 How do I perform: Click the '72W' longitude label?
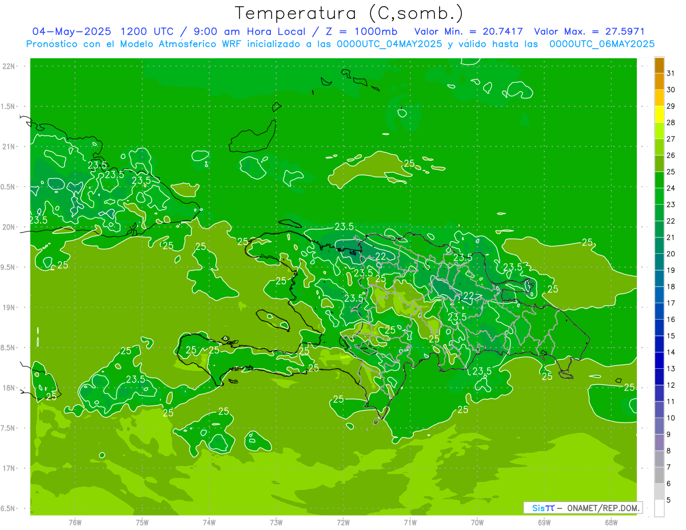[x=343, y=522]
